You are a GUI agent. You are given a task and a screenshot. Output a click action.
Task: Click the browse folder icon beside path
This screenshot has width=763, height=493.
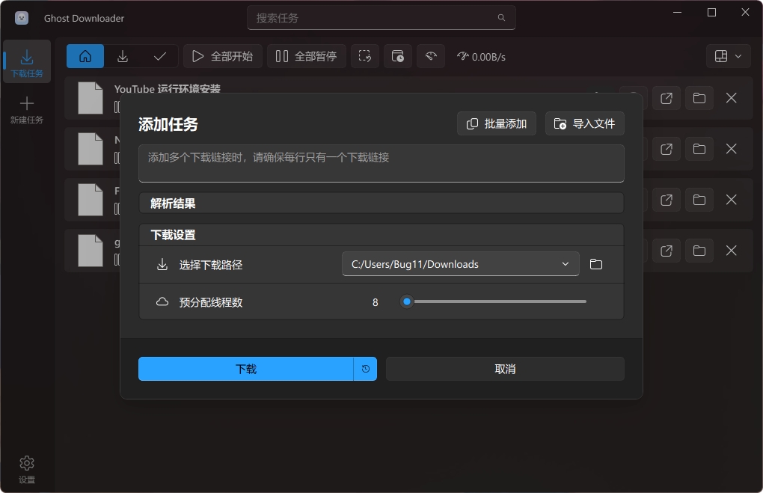pyautogui.click(x=596, y=264)
